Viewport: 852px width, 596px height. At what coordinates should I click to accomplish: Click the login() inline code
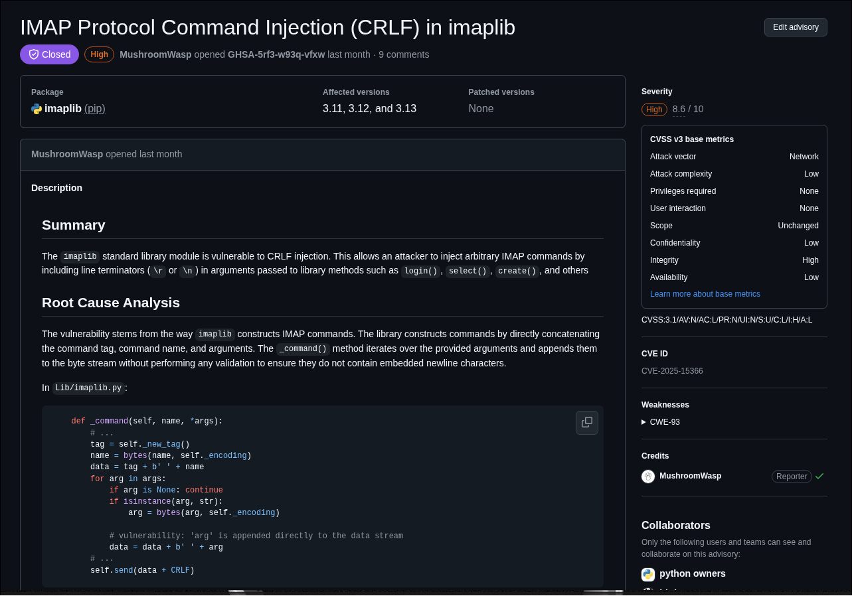tap(421, 271)
